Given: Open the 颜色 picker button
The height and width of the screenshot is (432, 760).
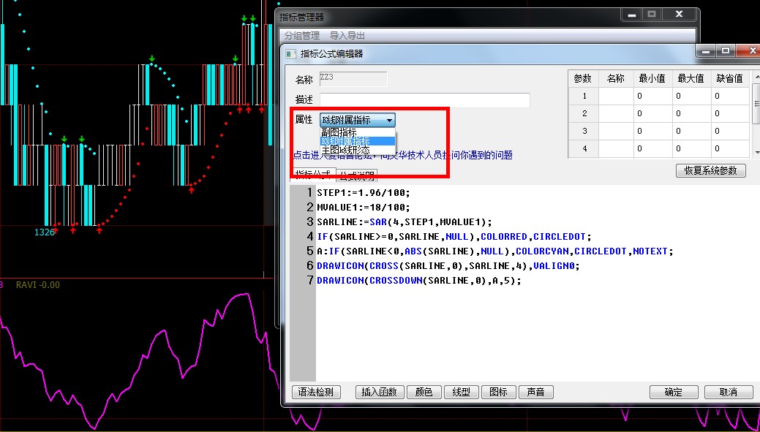Looking at the screenshot, I should 424,393.
